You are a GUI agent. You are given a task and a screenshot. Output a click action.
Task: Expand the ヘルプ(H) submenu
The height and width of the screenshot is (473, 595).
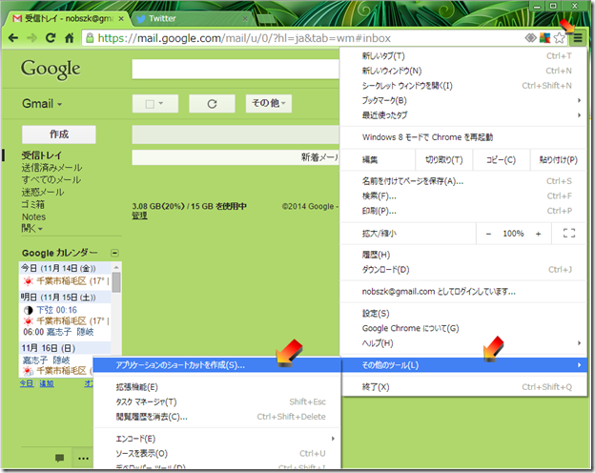[463, 343]
